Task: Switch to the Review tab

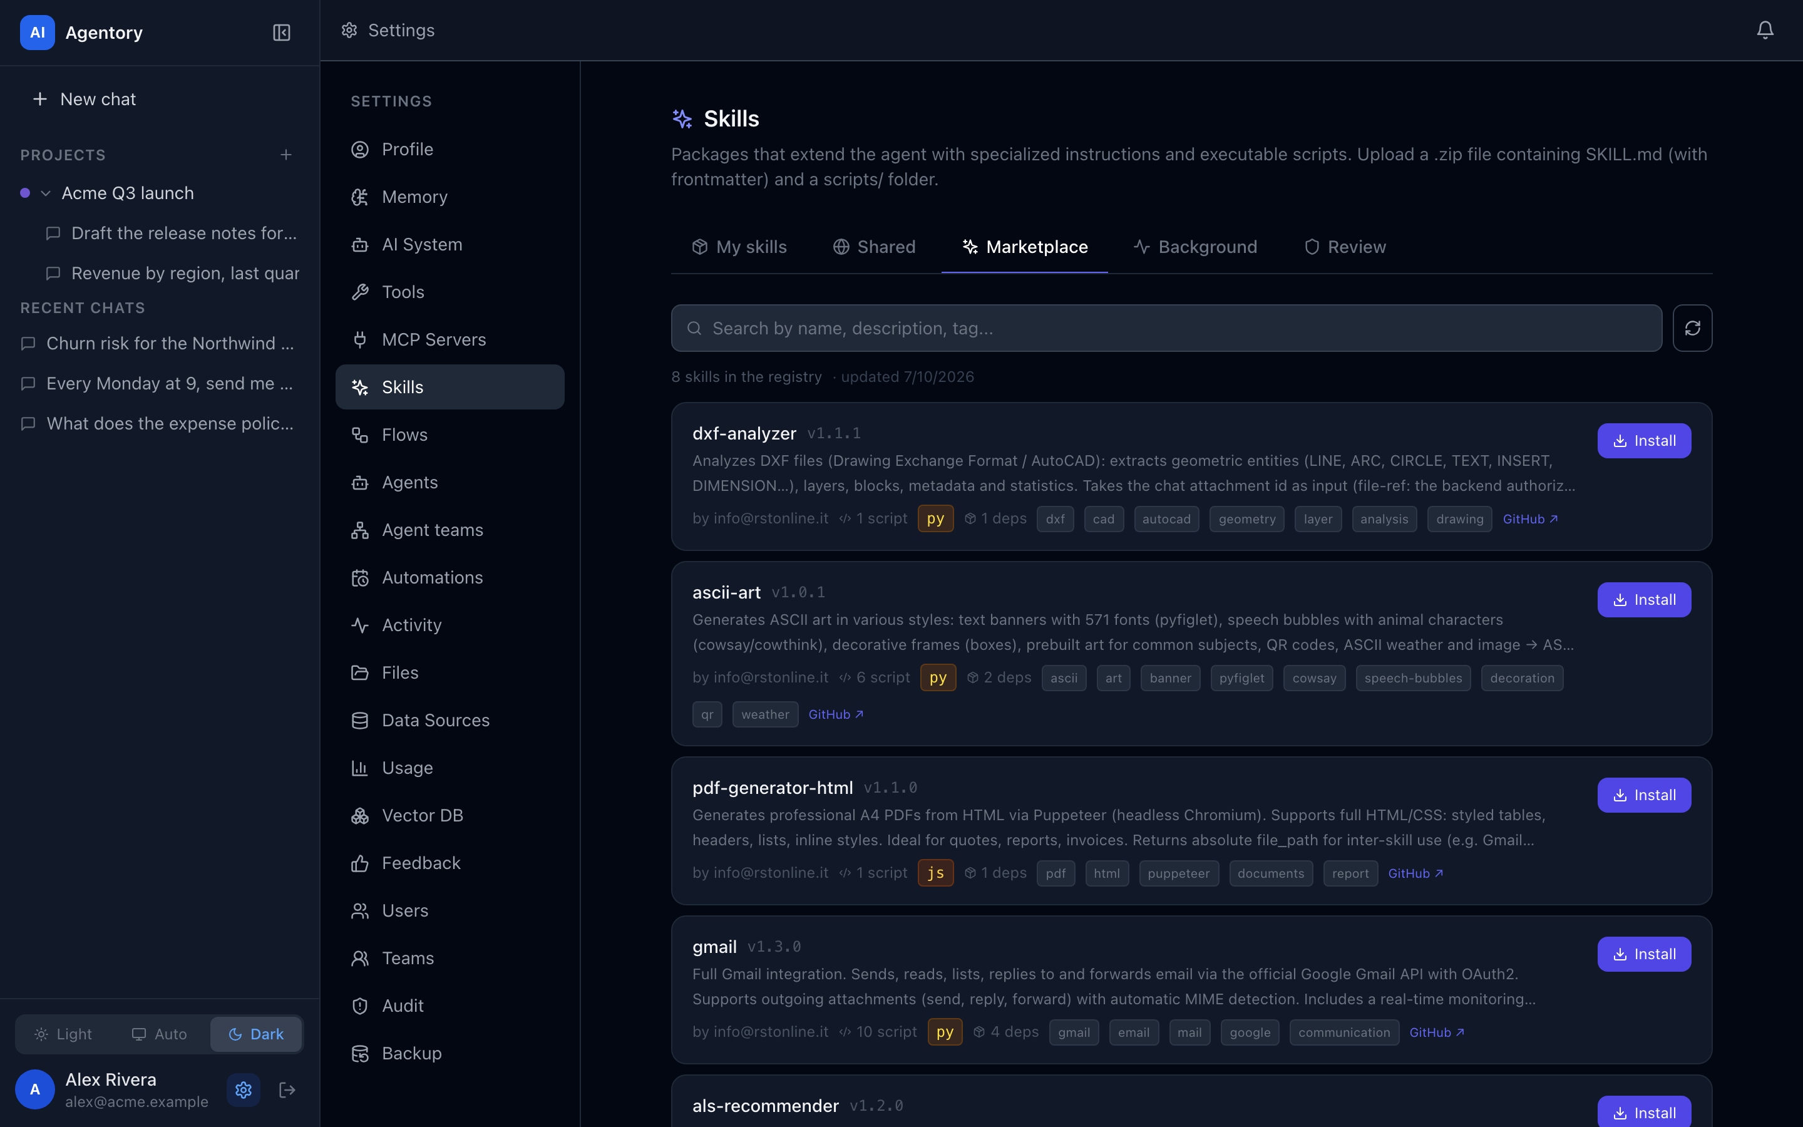Action: pos(1345,247)
